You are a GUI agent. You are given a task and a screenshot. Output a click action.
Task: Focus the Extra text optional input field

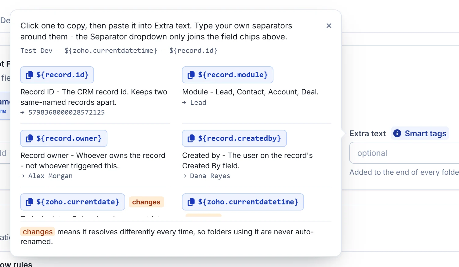(404, 153)
